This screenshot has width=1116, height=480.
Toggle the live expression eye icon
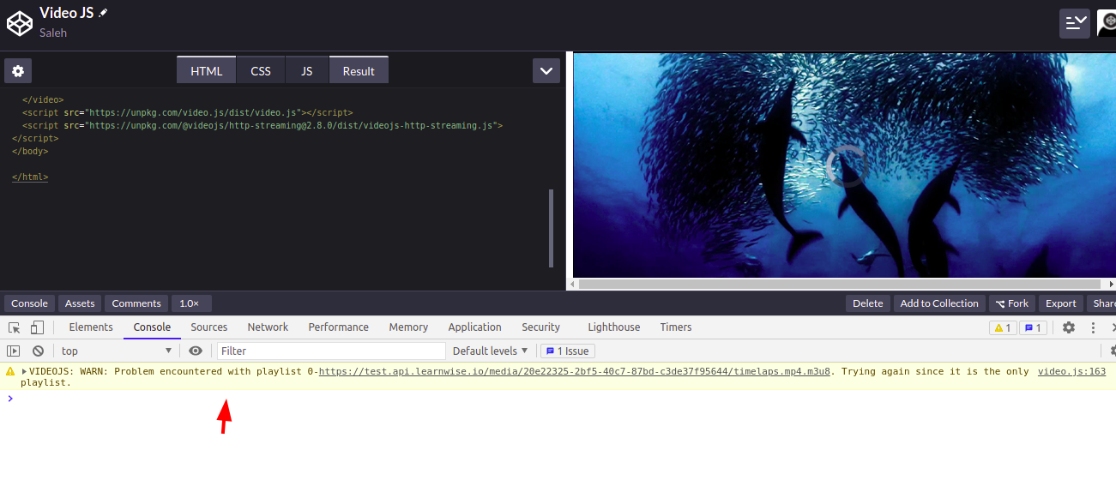click(x=196, y=351)
